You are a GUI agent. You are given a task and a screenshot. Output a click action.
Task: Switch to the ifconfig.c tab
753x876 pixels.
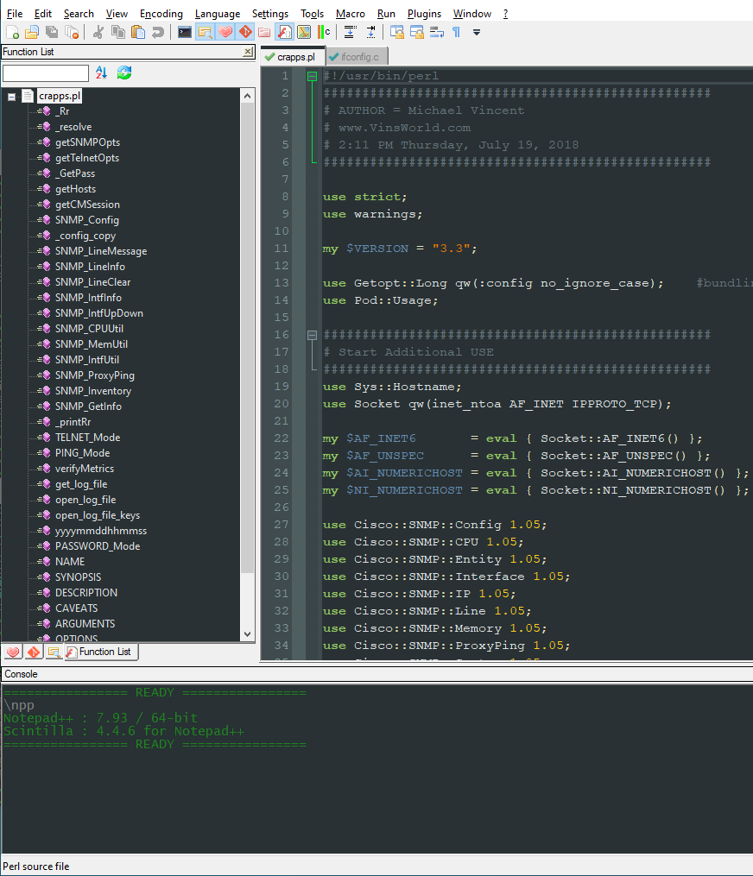(356, 57)
